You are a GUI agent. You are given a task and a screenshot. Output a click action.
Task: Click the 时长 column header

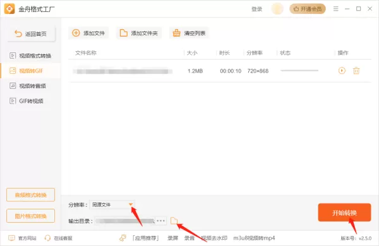click(224, 53)
